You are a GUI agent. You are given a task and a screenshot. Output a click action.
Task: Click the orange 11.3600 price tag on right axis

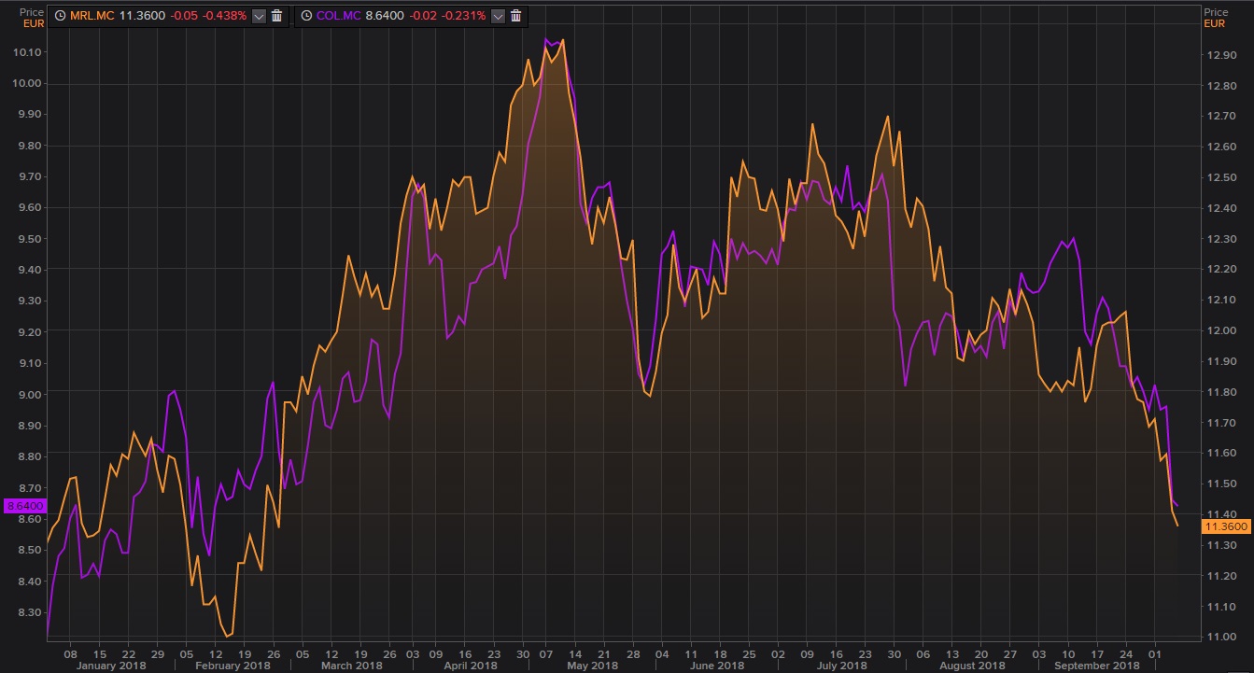pyautogui.click(x=1227, y=526)
